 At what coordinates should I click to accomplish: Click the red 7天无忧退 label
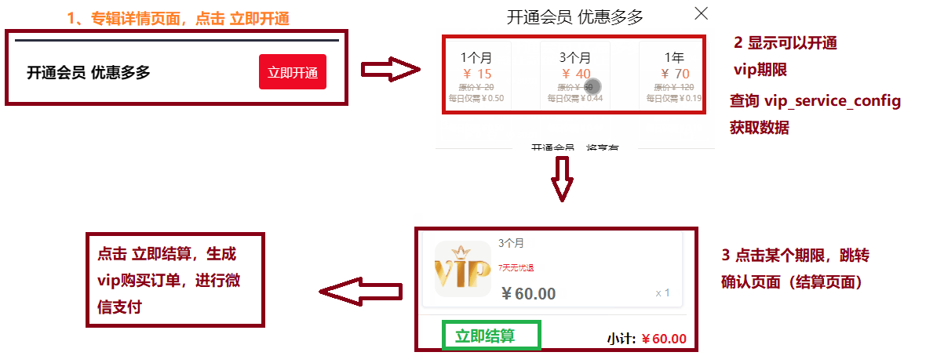(516, 268)
